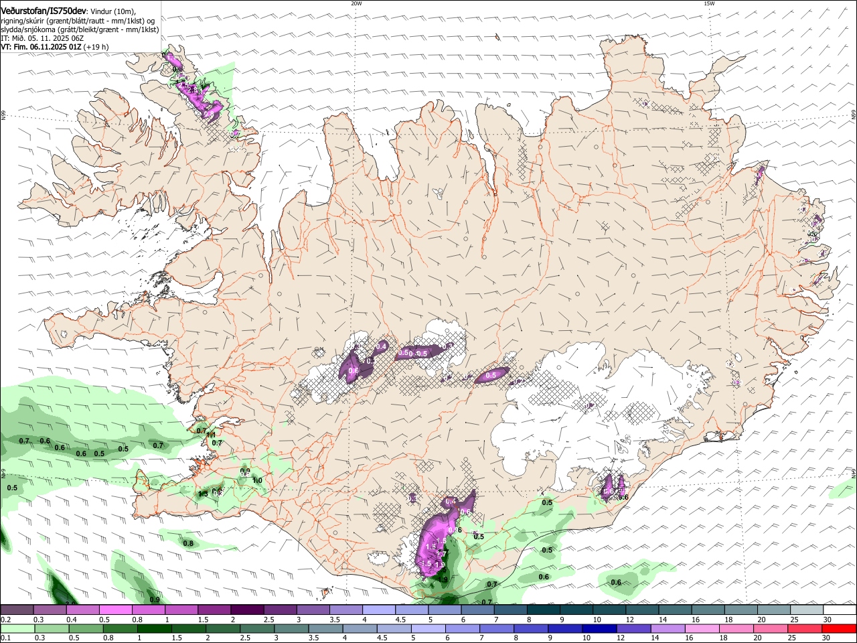Click the '(+19 h)' forecast offset
The height and width of the screenshot is (643, 857).
pyautogui.click(x=96, y=47)
